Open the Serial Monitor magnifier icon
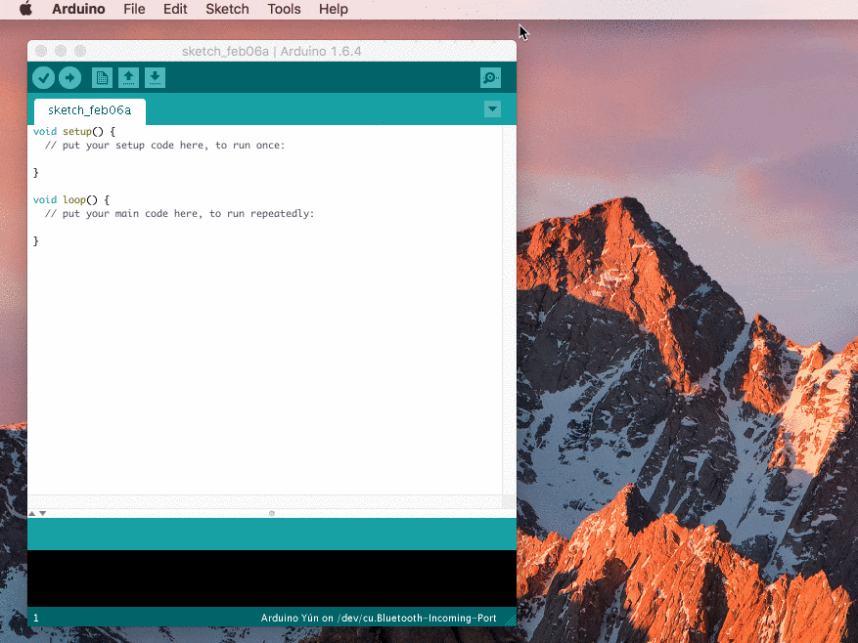The width and height of the screenshot is (858, 643). coord(490,77)
